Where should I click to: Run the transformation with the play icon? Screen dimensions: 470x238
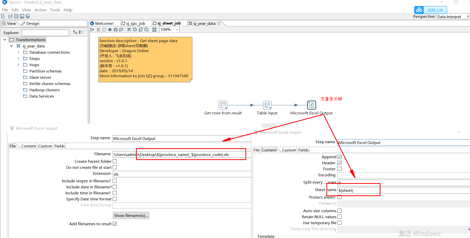pyautogui.click(x=92, y=30)
